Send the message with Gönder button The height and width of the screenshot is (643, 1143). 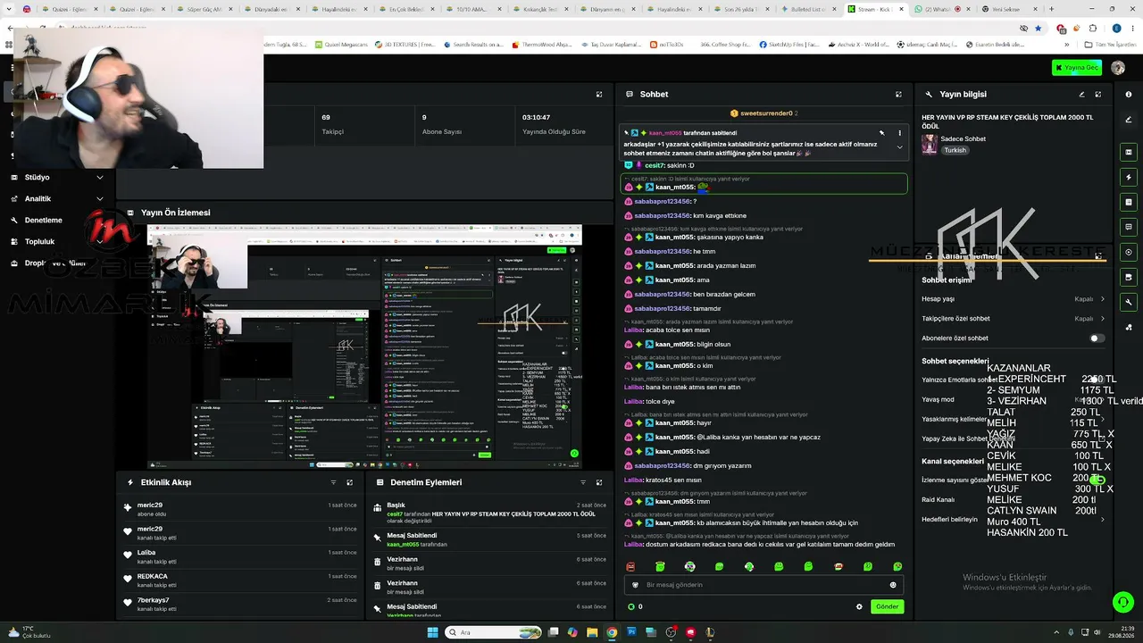(x=887, y=606)
